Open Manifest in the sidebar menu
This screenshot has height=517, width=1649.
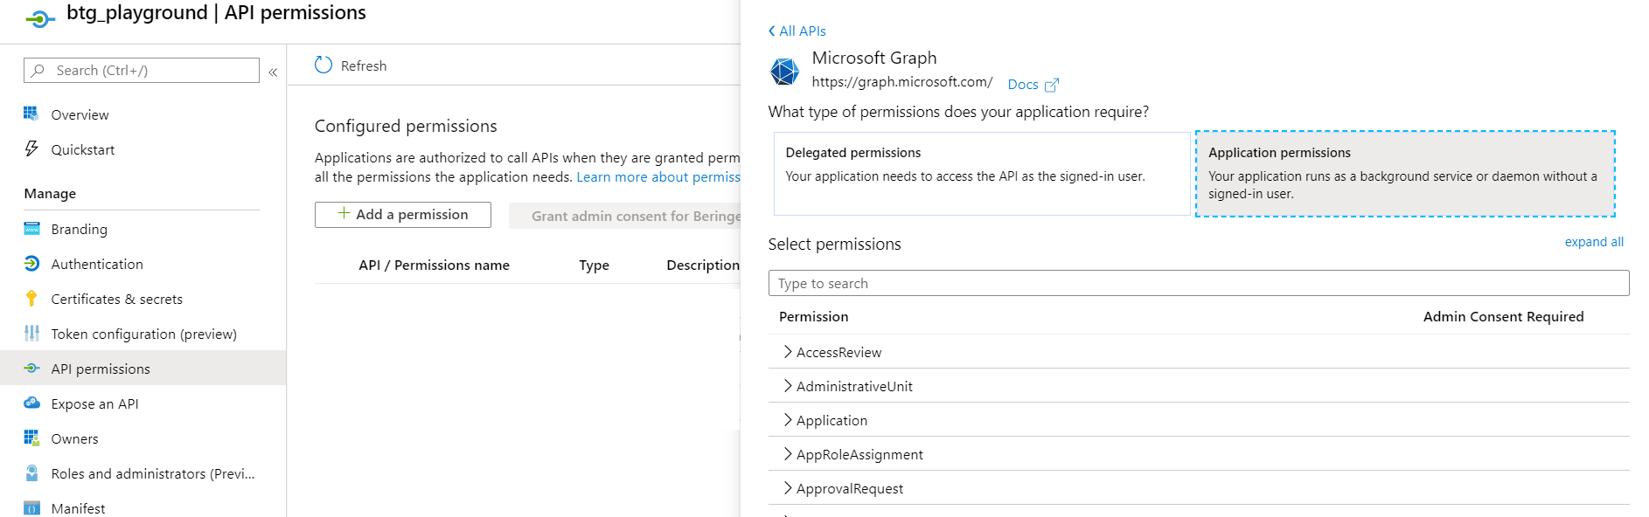(78, 508)
